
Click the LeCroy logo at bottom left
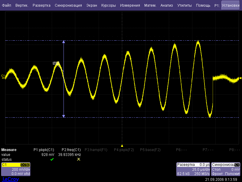[11, 179]
